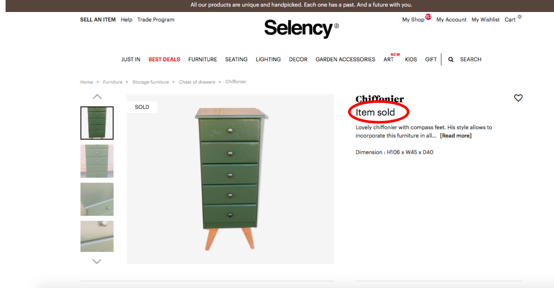Expand description with Read more
The height and width of the screenshot is (288, 554).
[456, 136]
